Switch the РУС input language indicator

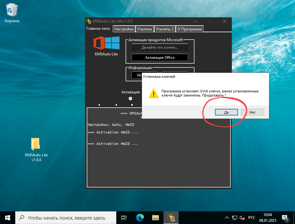[252, 218]
